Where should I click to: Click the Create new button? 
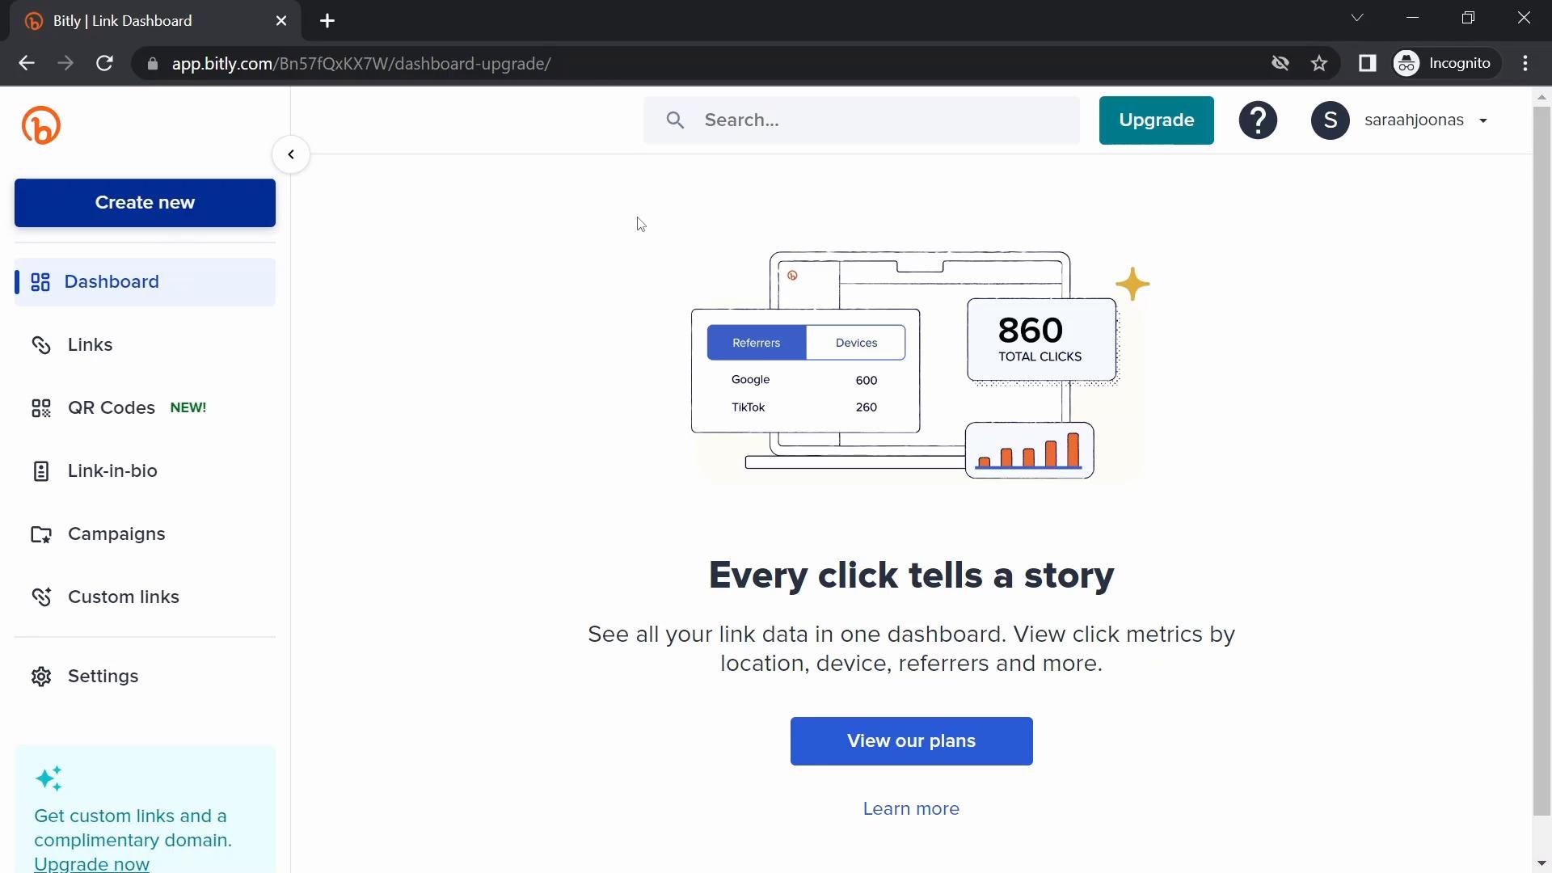tap(145, 203)
